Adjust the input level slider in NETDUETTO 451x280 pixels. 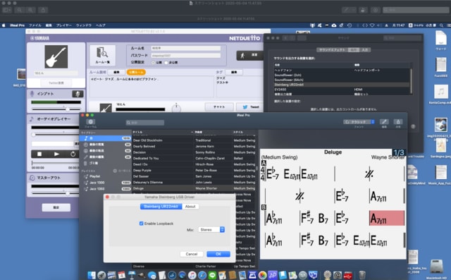click(68, 109)
